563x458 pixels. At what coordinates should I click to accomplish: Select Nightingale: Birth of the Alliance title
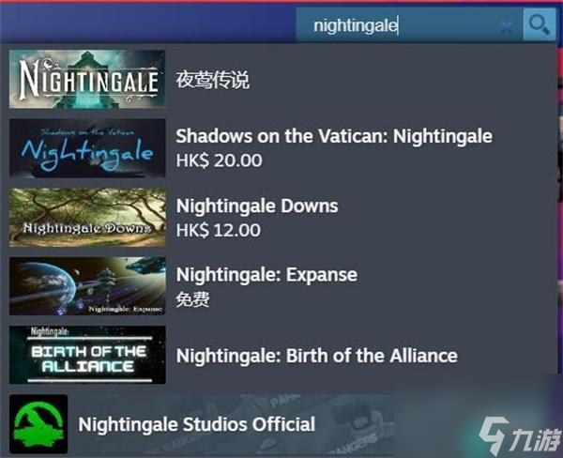(x=317, y=356)
